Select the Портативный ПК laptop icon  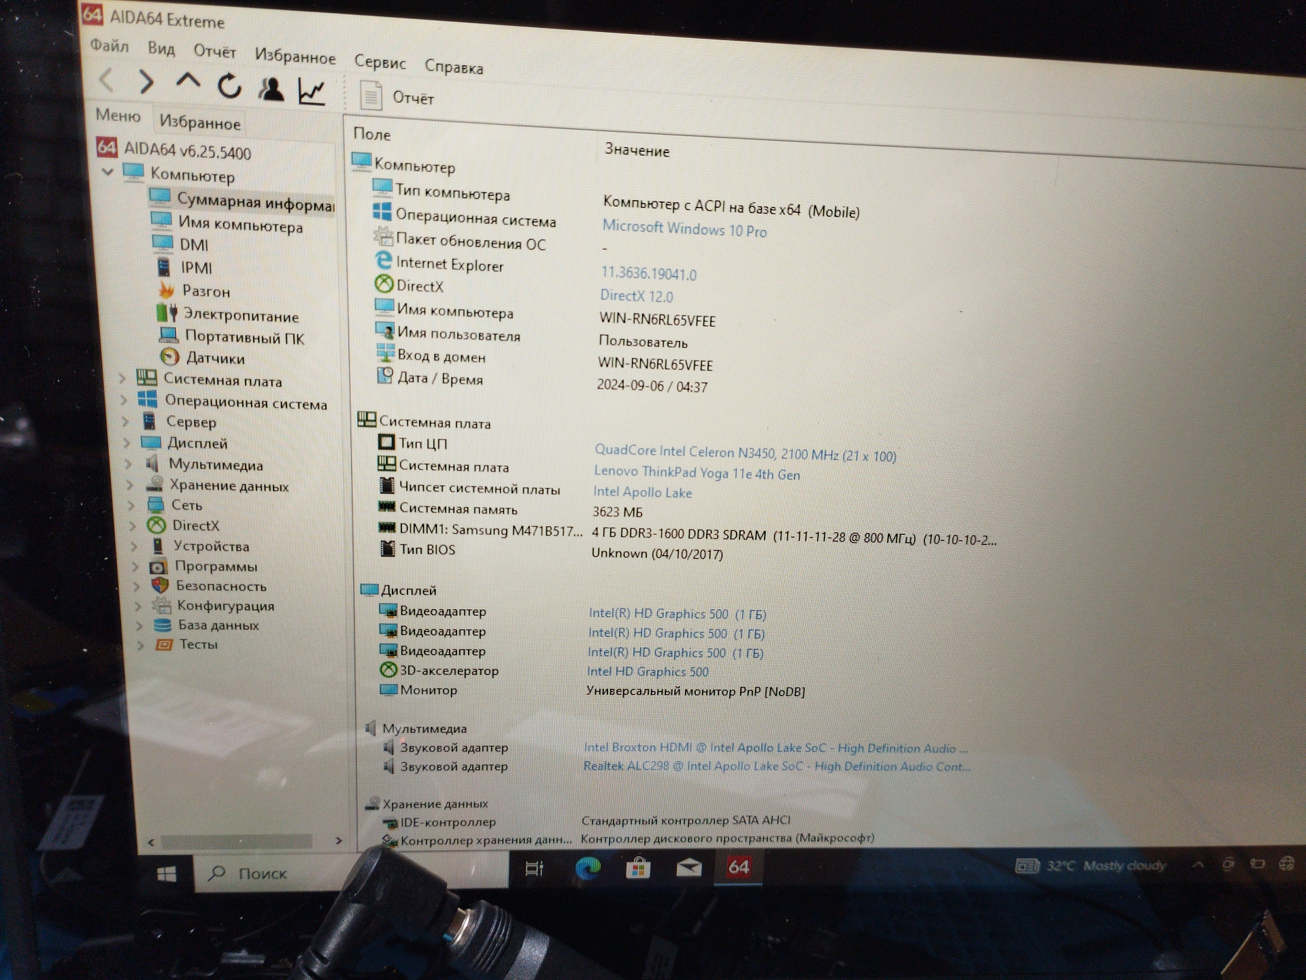point(168,335)
